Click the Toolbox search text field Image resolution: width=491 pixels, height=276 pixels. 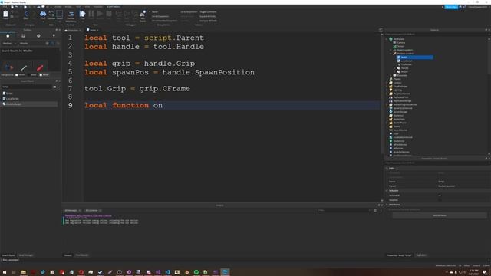click(31, 43)
